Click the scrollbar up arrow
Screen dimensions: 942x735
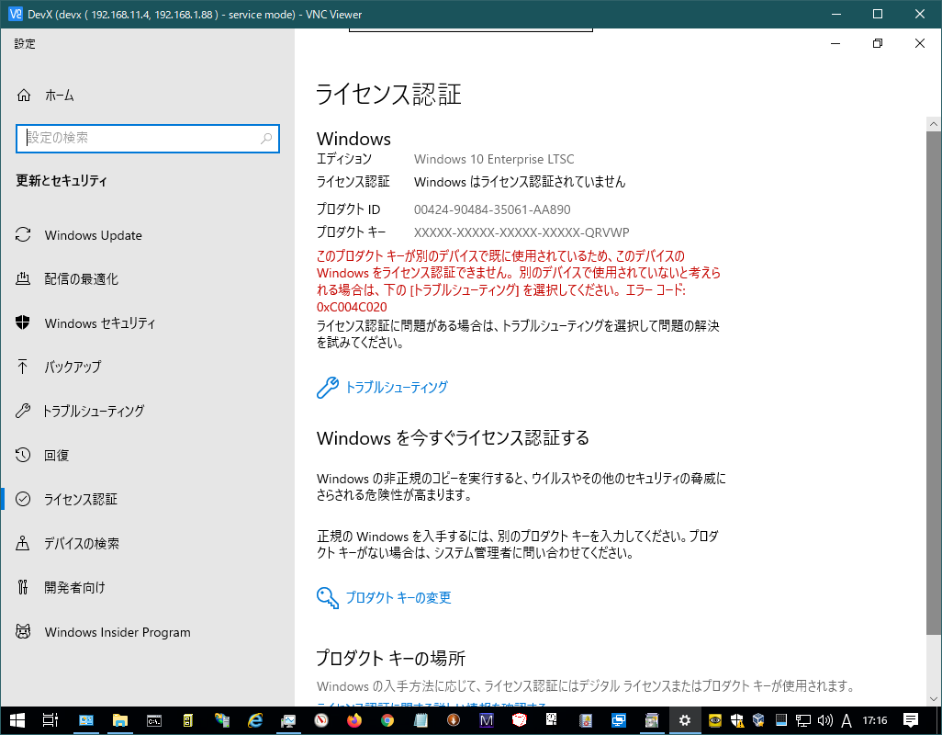[x=933, y=124]
